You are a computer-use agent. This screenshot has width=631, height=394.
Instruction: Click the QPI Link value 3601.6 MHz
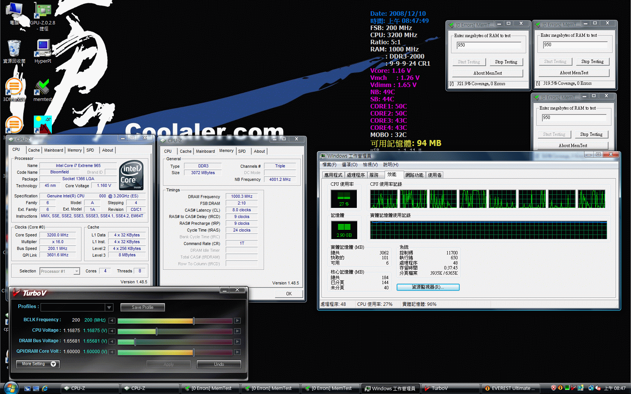coord(57,255)
